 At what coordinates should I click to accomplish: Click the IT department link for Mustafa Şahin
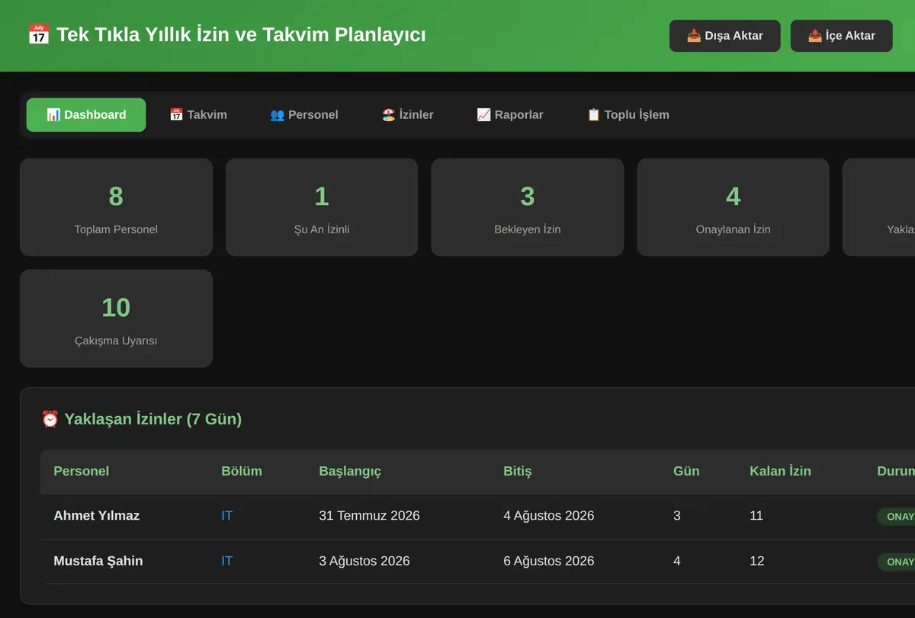(227, 561)
